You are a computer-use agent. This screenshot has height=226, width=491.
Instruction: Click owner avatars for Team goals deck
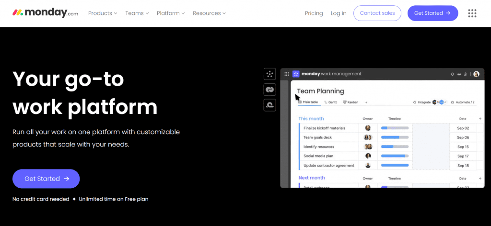(x=368, y=137)
